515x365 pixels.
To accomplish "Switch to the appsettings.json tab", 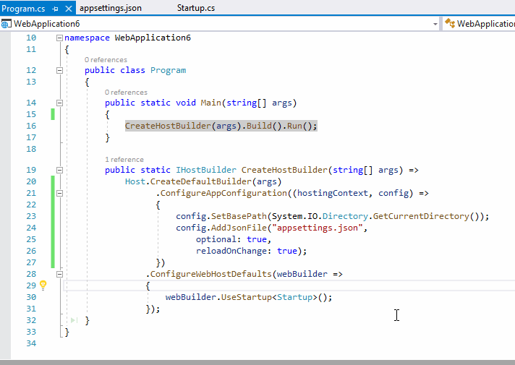I will click(x=111, y=8).
